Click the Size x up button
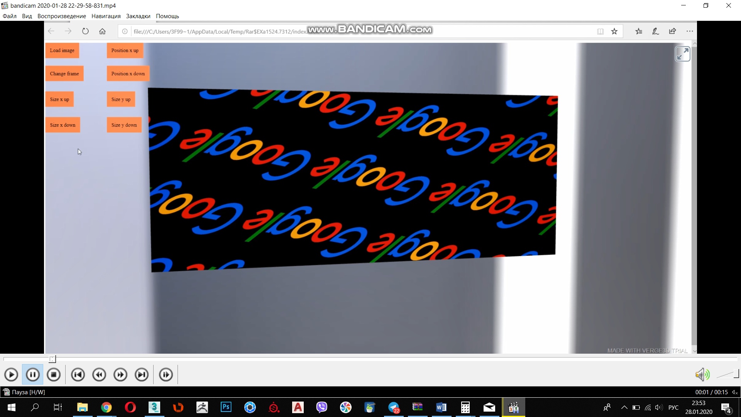 click(x=59, y=99)
